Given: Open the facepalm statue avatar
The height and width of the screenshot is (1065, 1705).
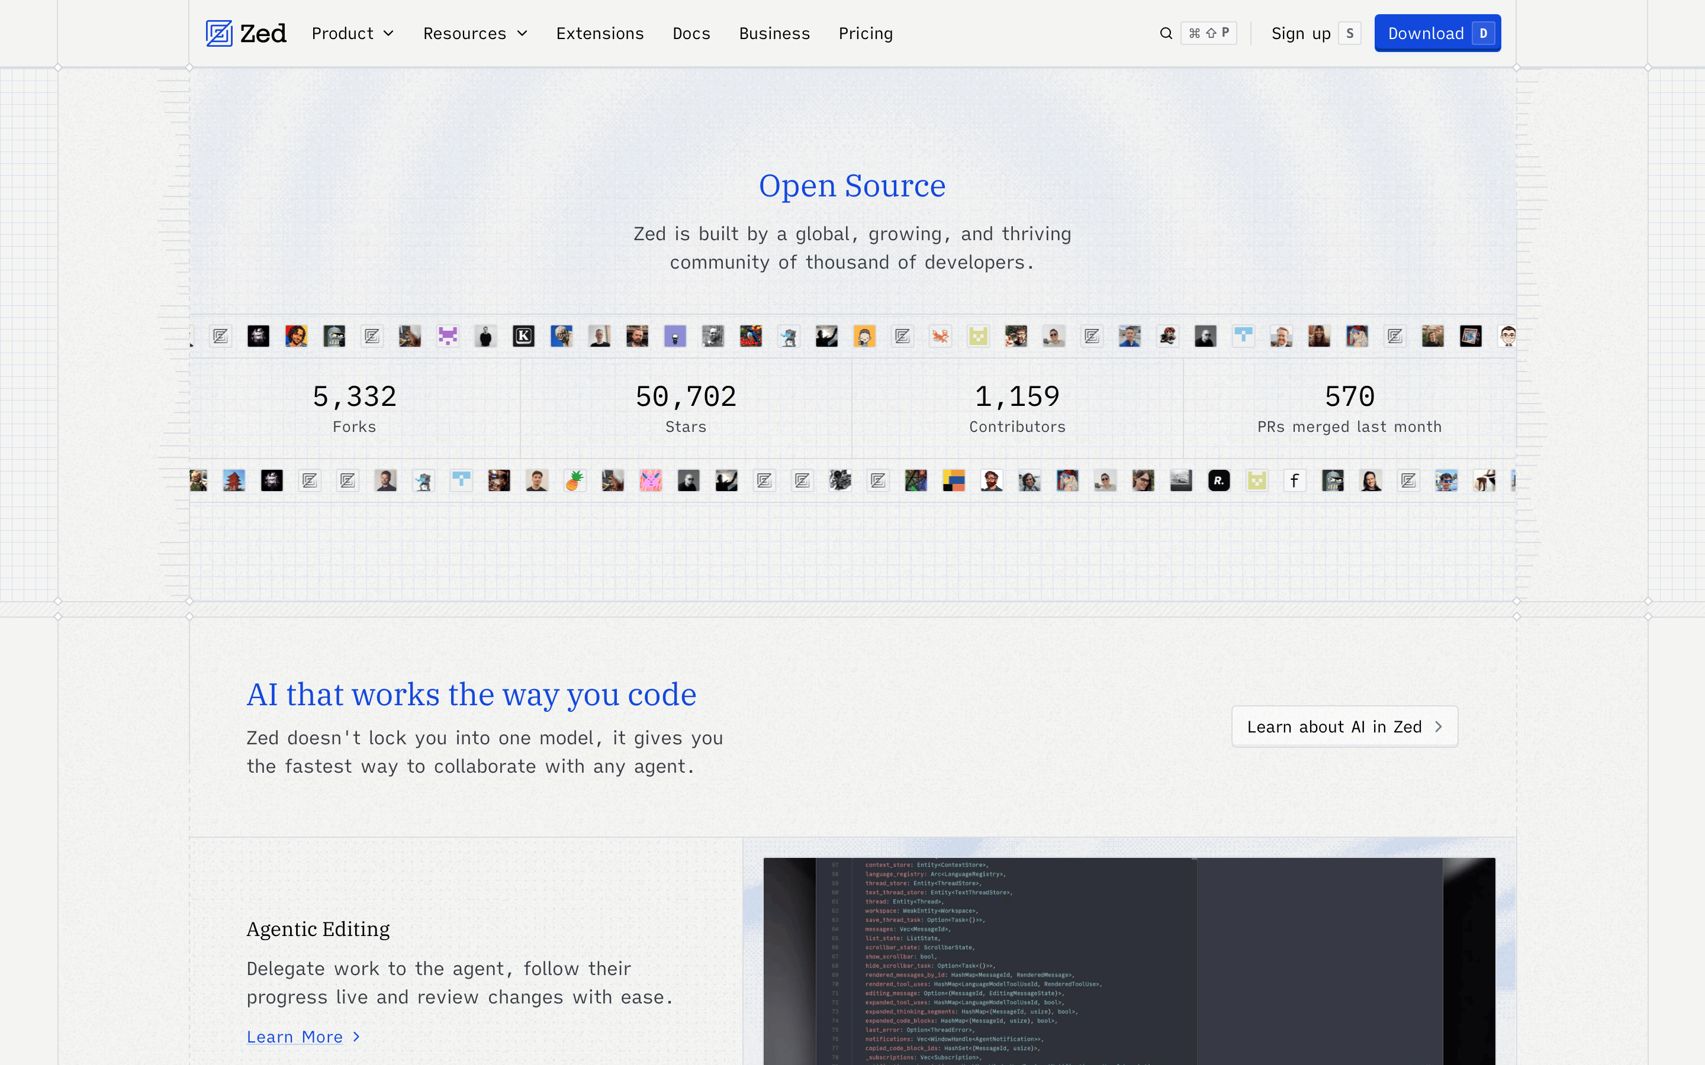Looking at the screenshot, I should pos(561,336).
